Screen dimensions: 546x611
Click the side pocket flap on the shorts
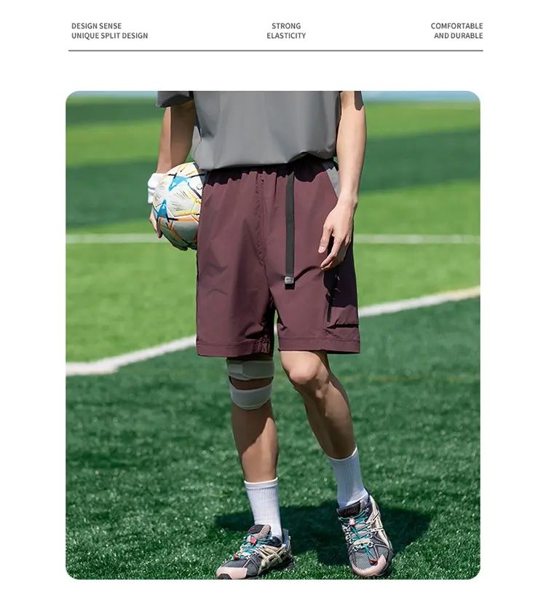pyautogui.click(x=343, y=326)
